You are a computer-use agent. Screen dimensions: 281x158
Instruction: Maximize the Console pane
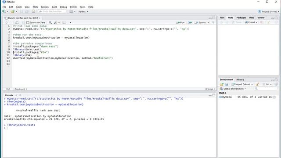[x=214, y=95]
